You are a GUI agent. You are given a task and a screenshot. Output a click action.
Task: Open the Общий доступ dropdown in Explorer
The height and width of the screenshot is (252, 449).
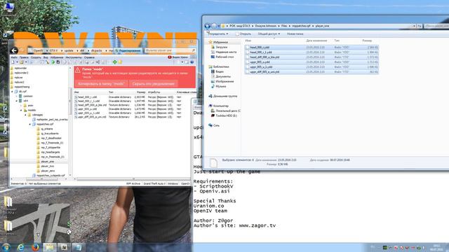pyautogui.click(x=269, y=34)
